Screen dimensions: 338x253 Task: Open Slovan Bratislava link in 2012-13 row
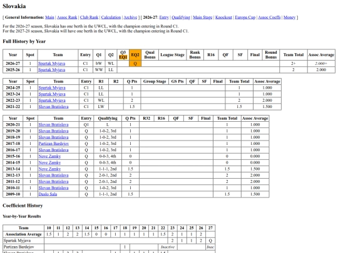pos(53,175)
